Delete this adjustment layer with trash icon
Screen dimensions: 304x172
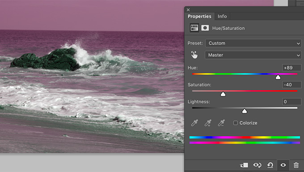(x=296, y=165)
